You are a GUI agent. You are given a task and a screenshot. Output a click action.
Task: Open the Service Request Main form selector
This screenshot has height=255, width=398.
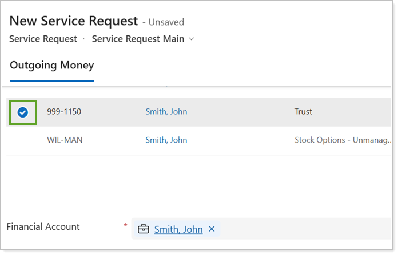[138, 39]
